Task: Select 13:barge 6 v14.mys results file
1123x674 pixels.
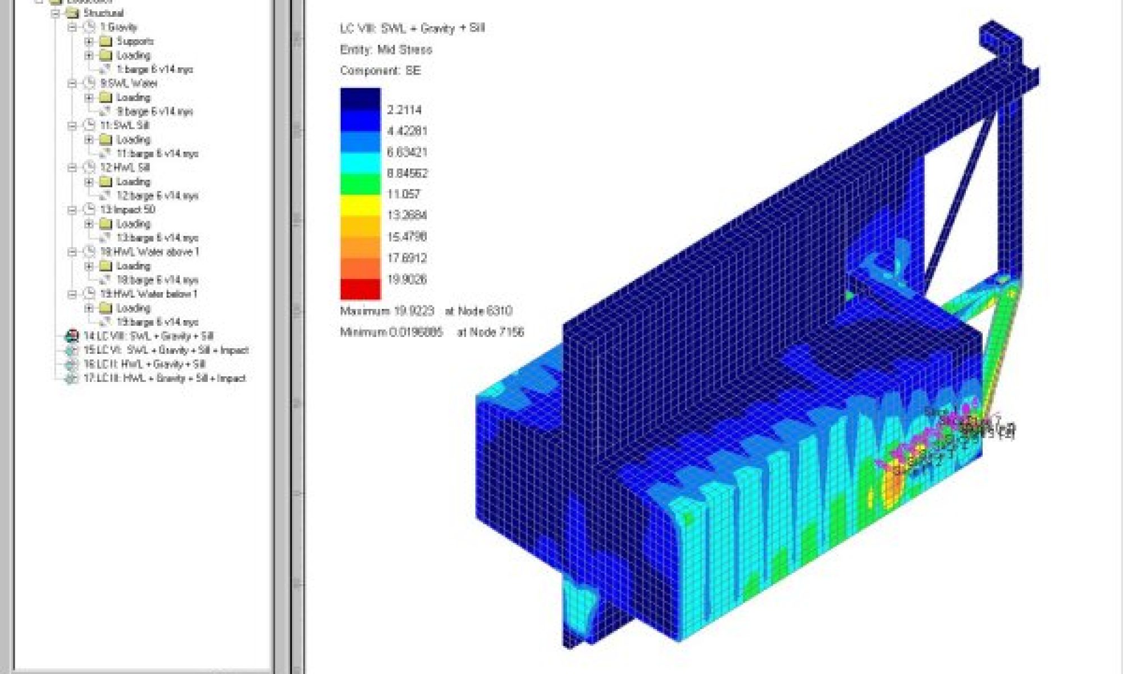Action: (x=157, y=238)
